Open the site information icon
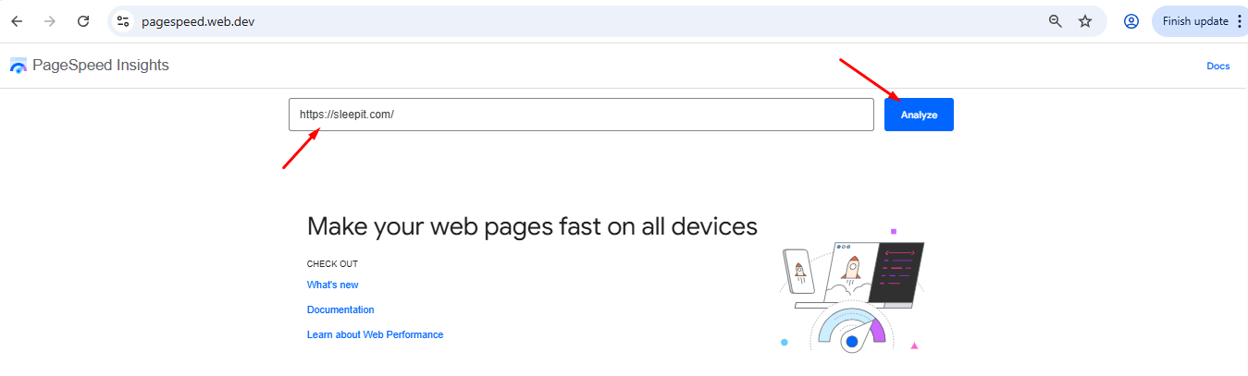The height and width of the screenshot is (376, 1248). (x=123, y=21)
